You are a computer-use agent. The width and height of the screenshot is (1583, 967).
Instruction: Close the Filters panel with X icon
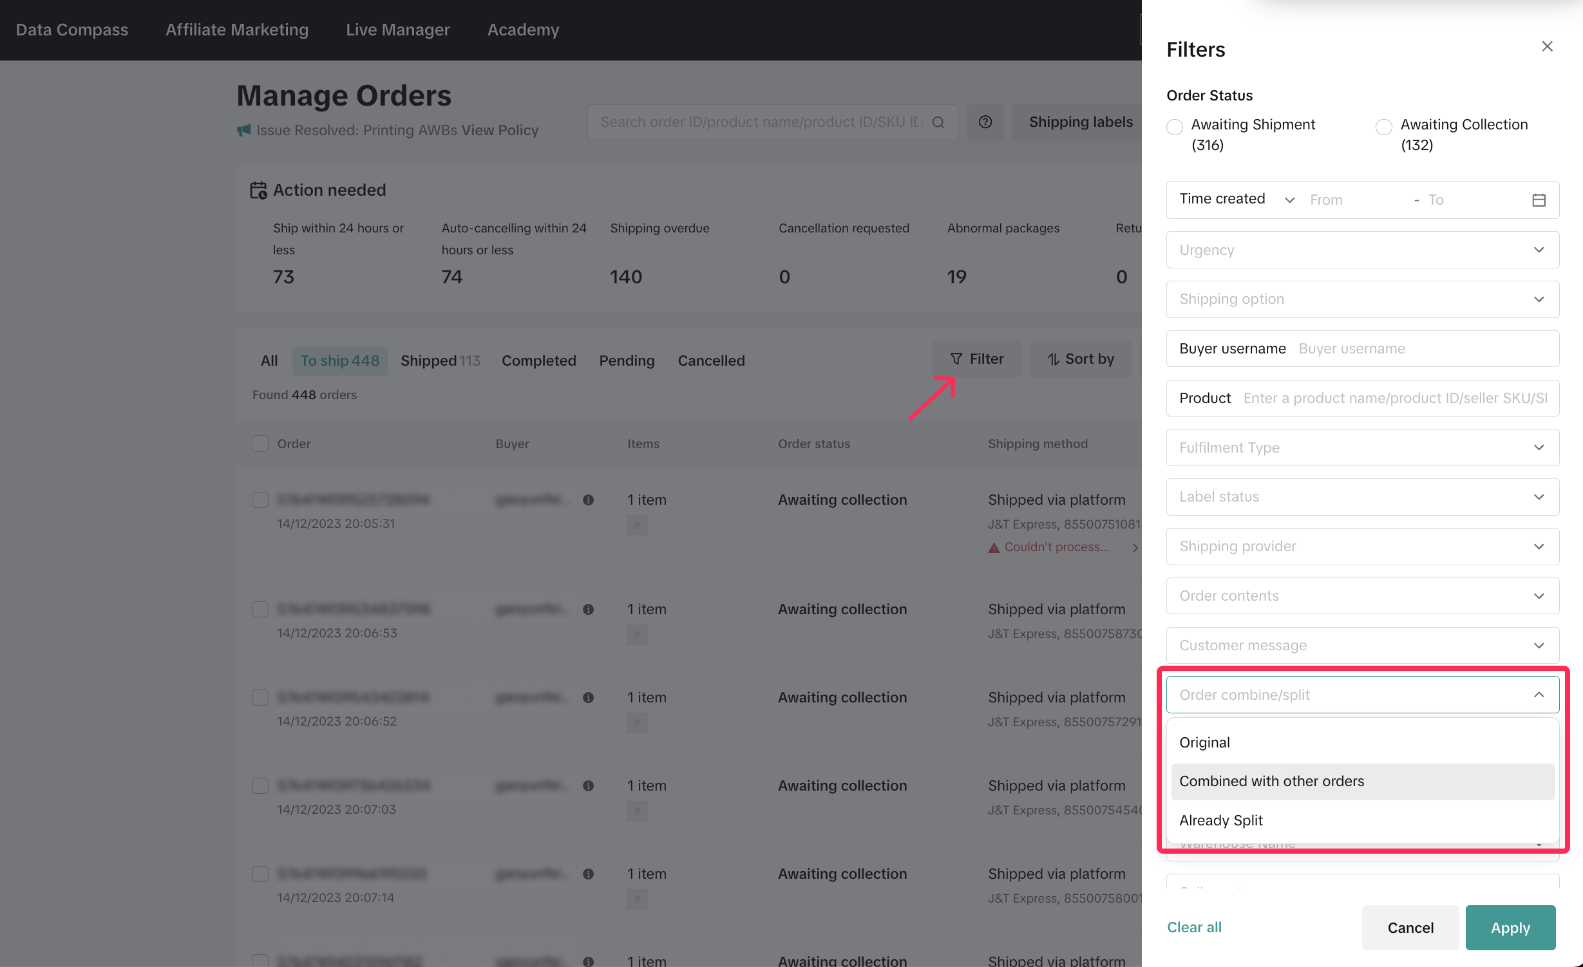[1547, 46]
